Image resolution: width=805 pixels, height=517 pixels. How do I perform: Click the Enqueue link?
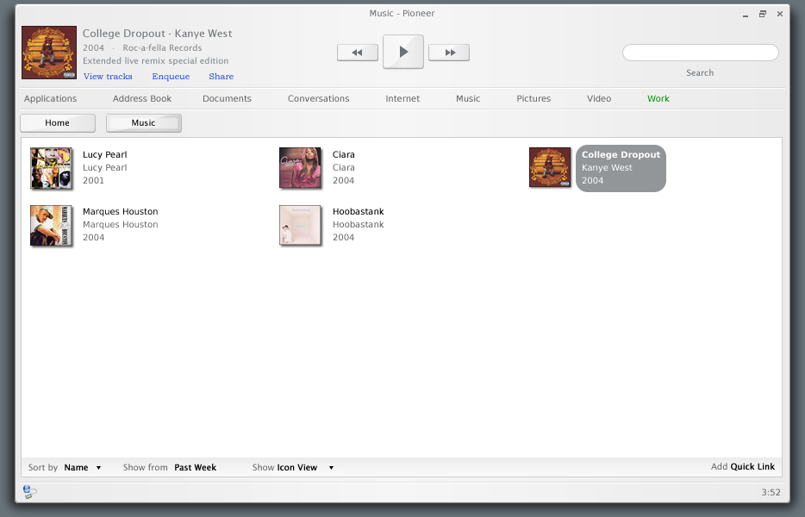pyautogui.click(x=171, y=76)
